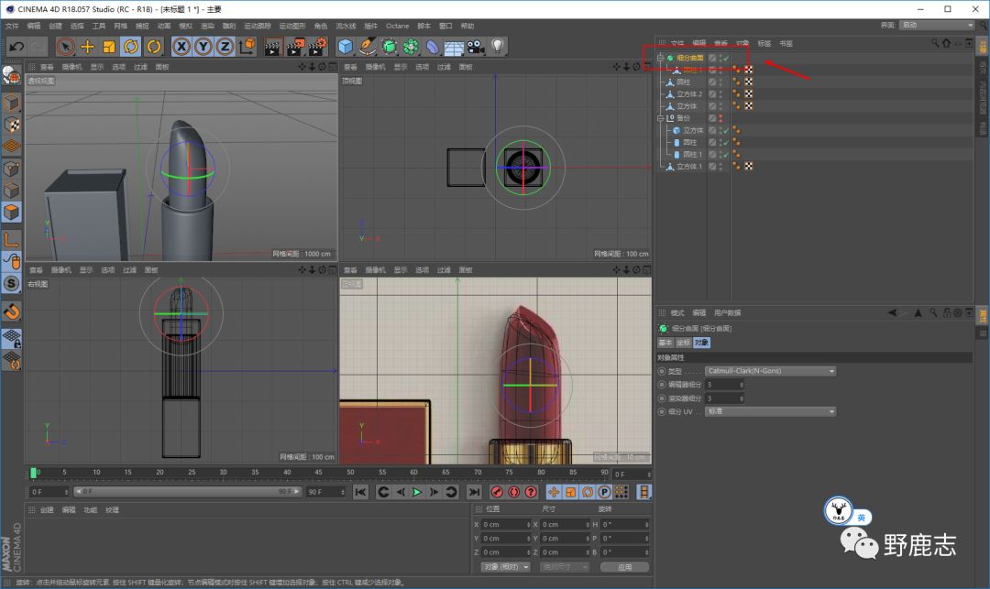Click the Camera object icon
Image resolution: width=990 pixels, height=589 pixels.
(x=476, y=46)
